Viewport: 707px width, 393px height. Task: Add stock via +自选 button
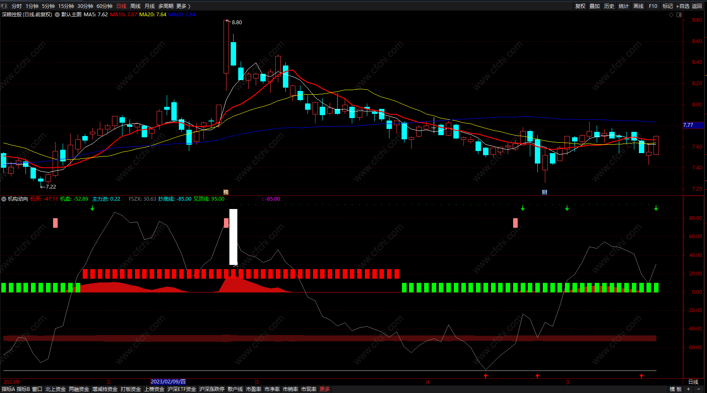click(x=683, y=6)
